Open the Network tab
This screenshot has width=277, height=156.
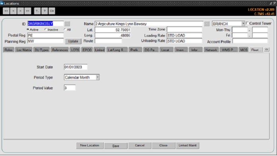click(211, 50)
